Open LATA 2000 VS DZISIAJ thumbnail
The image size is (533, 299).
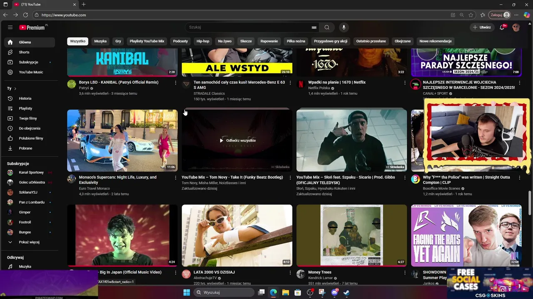coord(237,235)
